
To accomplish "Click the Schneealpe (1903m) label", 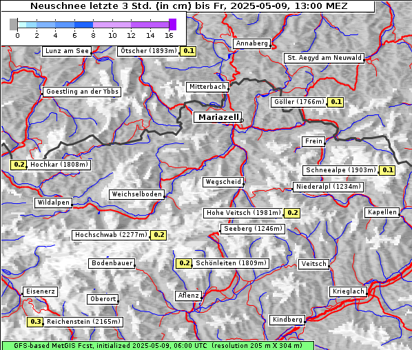I will tap(341, 170).
